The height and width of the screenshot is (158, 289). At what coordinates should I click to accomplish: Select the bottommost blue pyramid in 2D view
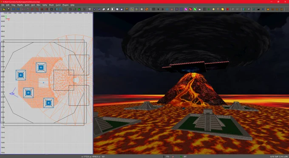(48, 103)
